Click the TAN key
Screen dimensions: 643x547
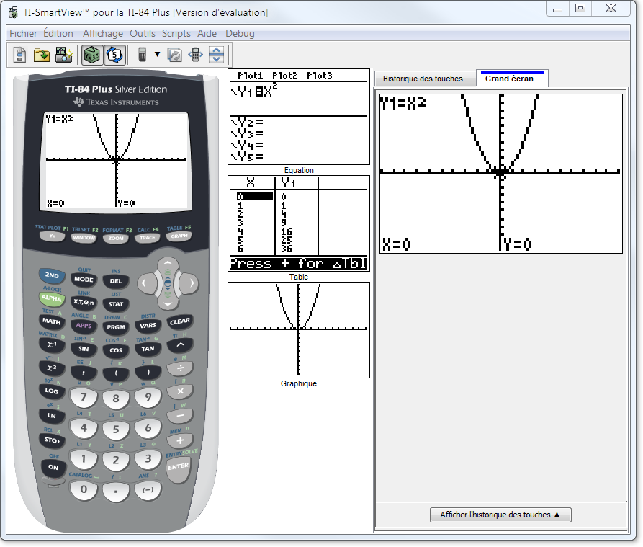click(x=148, y=349)
